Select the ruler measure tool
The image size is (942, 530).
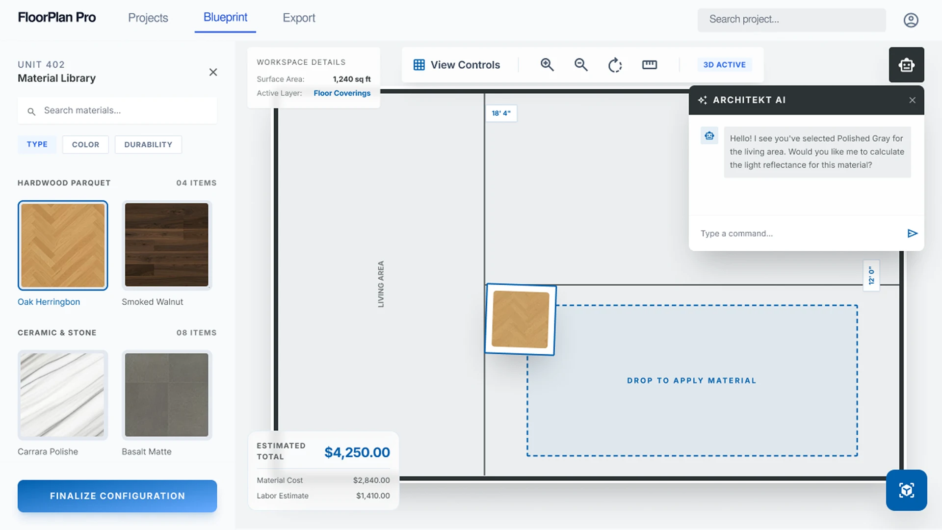pos(649,65)
